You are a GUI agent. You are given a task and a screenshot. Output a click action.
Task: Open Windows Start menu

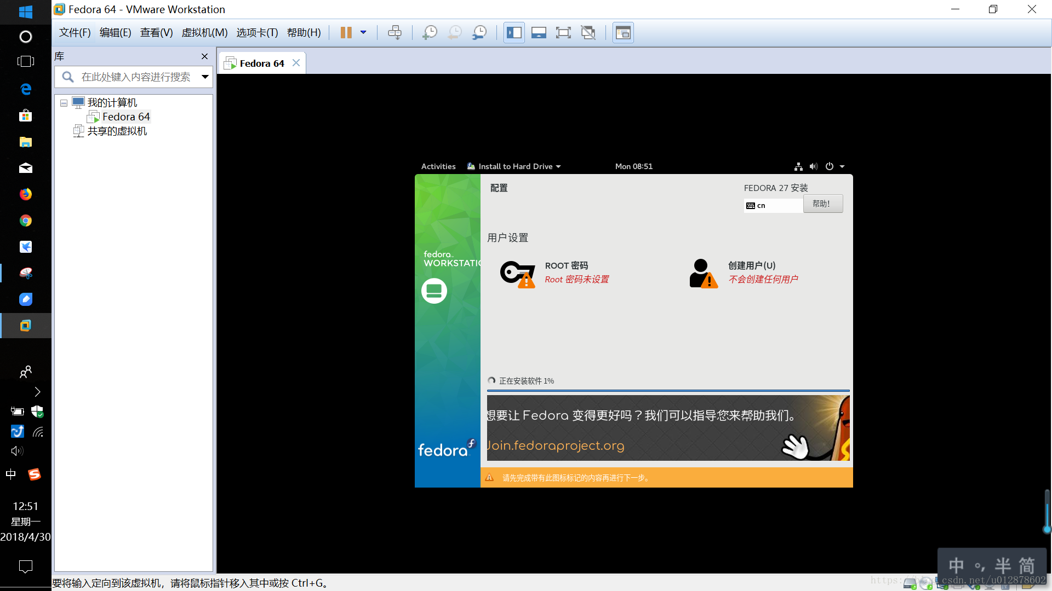click(x=25, y=11)
